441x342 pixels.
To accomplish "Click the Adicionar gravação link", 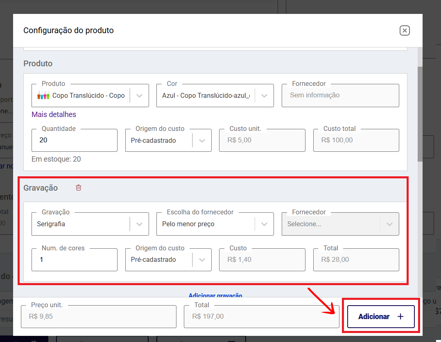I will click(x=215, y=295).
